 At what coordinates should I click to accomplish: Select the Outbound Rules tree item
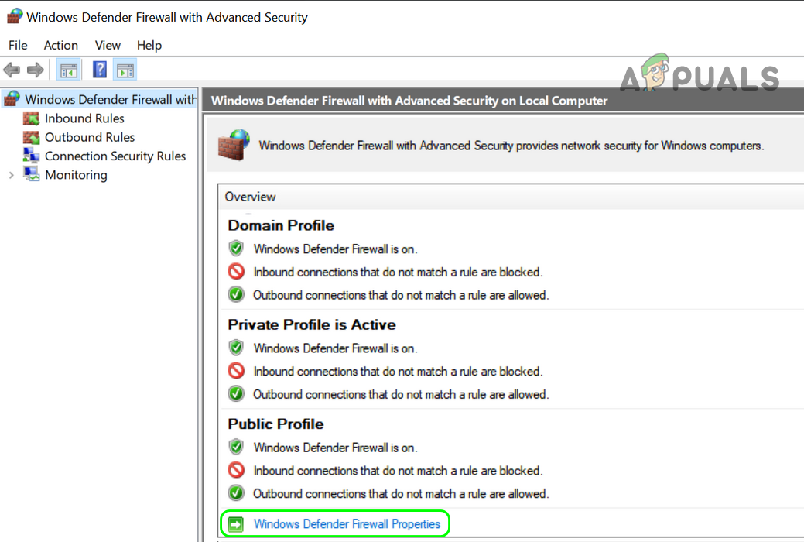[x=90, y=137]
